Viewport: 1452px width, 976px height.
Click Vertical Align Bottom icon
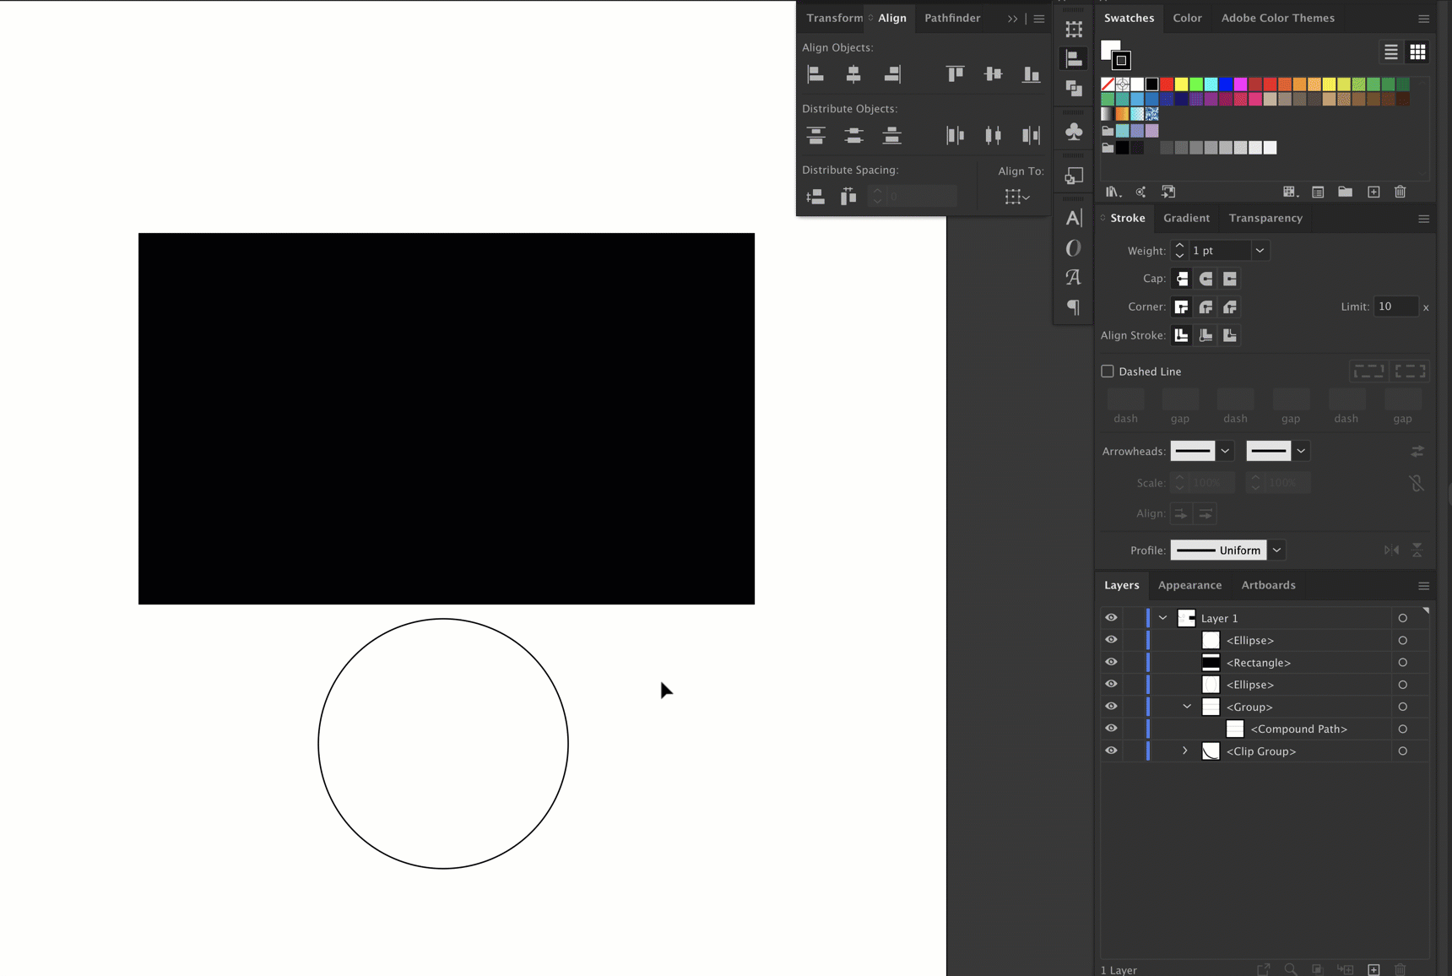[1032, 74]
